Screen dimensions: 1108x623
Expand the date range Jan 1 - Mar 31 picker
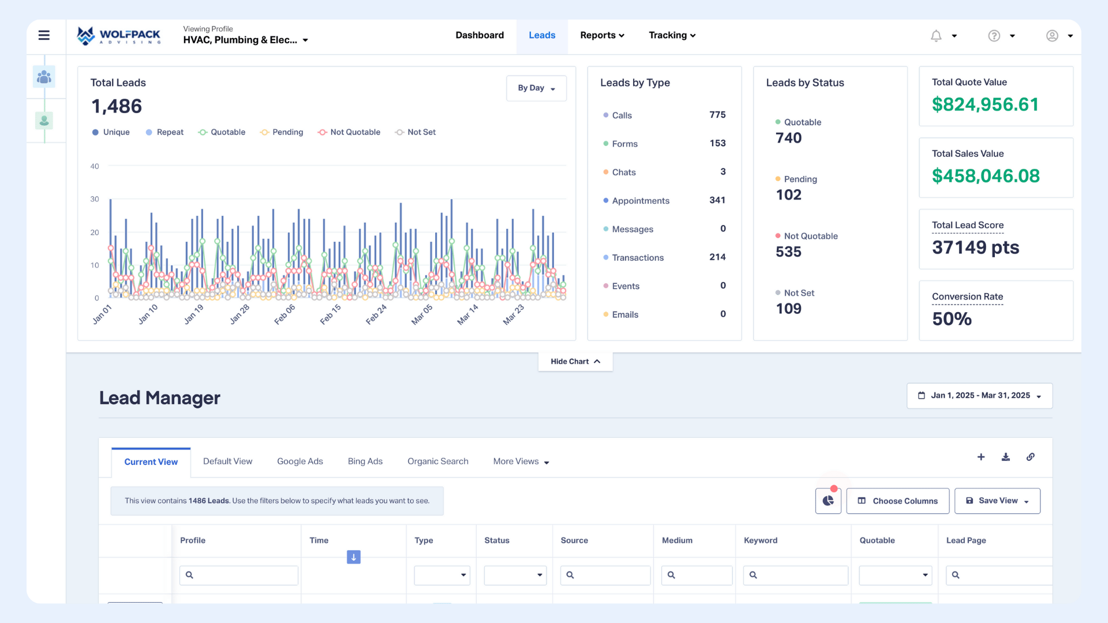[x=979, y=396]
